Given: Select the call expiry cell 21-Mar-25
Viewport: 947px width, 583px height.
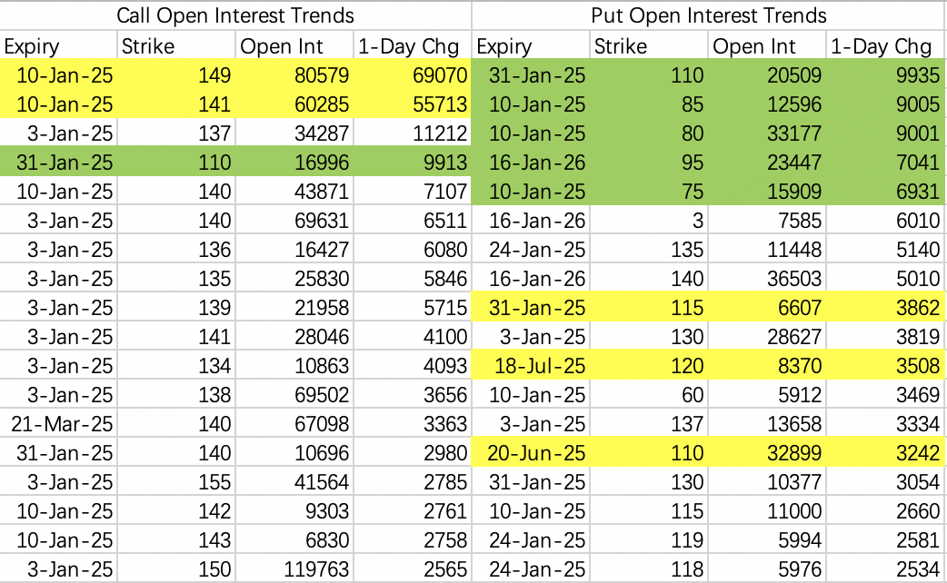Looking at the screenshot, I should pos(62,424).
